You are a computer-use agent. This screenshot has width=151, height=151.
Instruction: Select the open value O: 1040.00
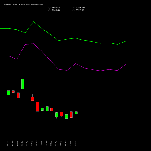tap(54, 10)
